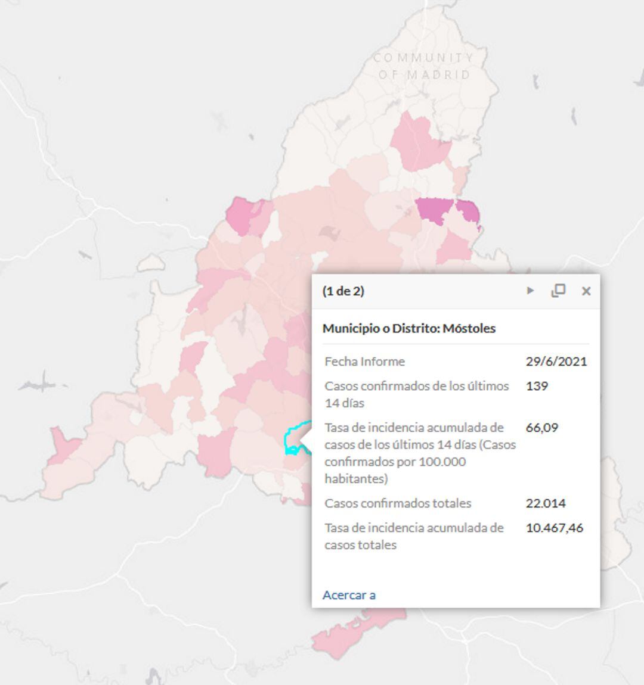
Task: Click the left dark magenta municipality
Action: [434, 210]
